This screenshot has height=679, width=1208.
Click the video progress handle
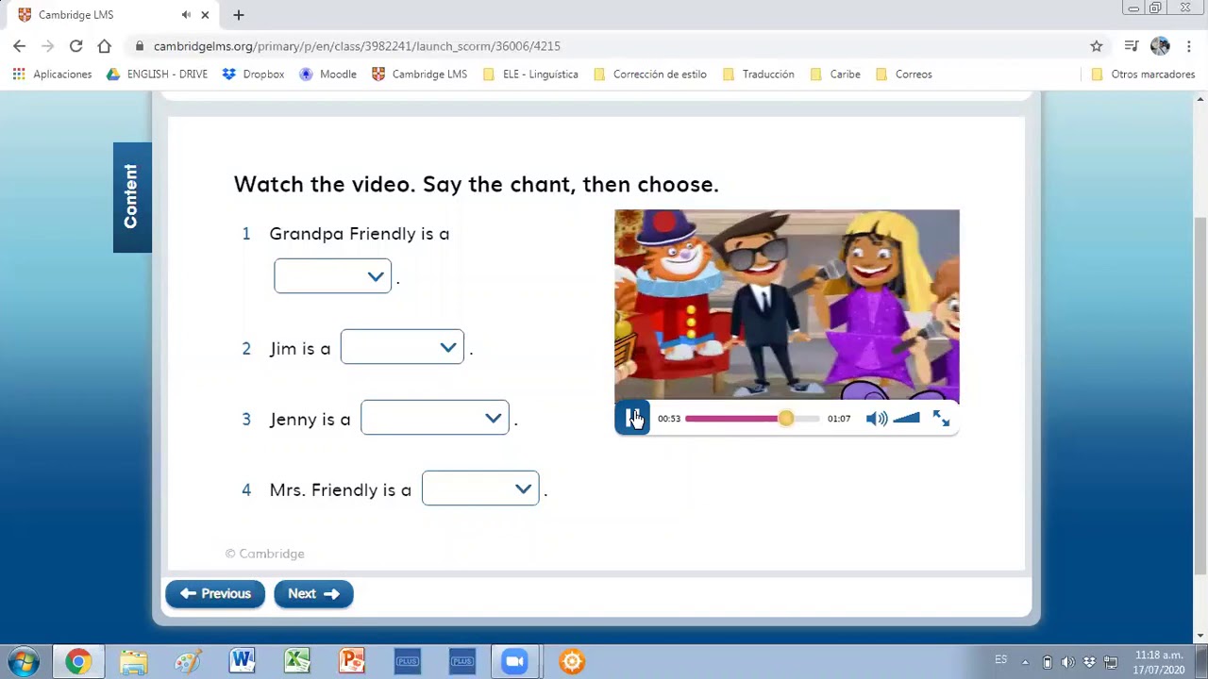pyautogui.click(x=785, y=419)
